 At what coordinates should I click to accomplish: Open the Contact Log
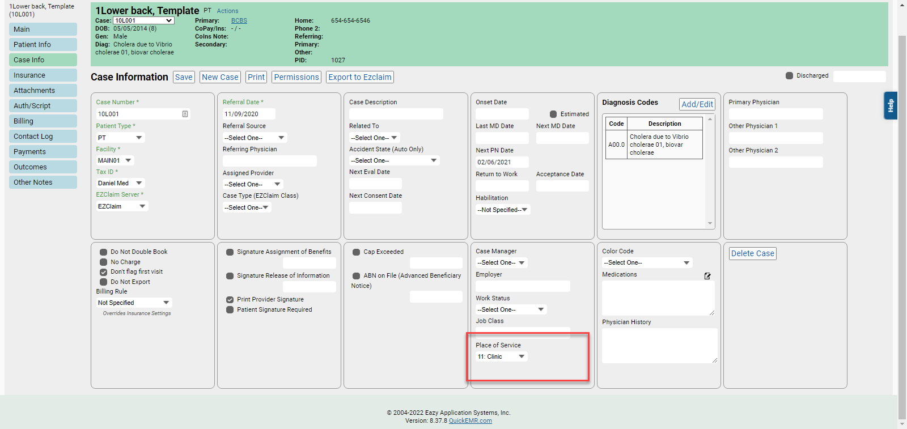(43, 137)
